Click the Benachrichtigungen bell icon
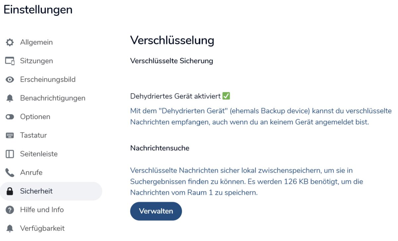This screenshot has height=241, width=398. (x=10, y=98)
